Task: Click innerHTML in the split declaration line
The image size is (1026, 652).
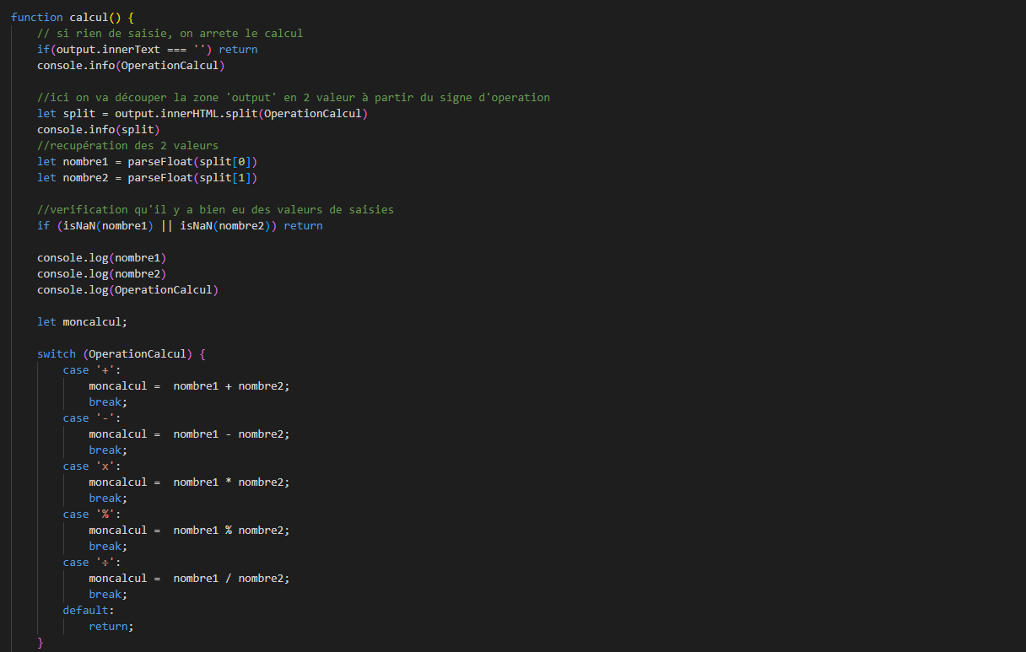Action: [x=192, y=113]
